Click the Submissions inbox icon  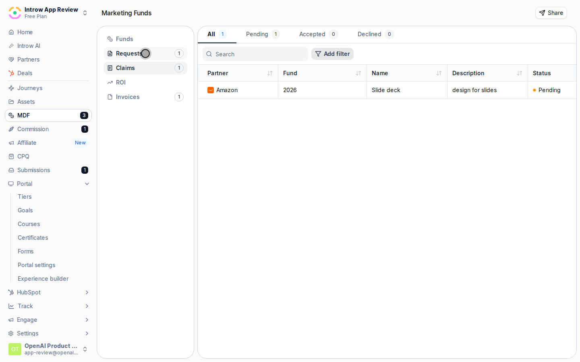pos(11,170)
